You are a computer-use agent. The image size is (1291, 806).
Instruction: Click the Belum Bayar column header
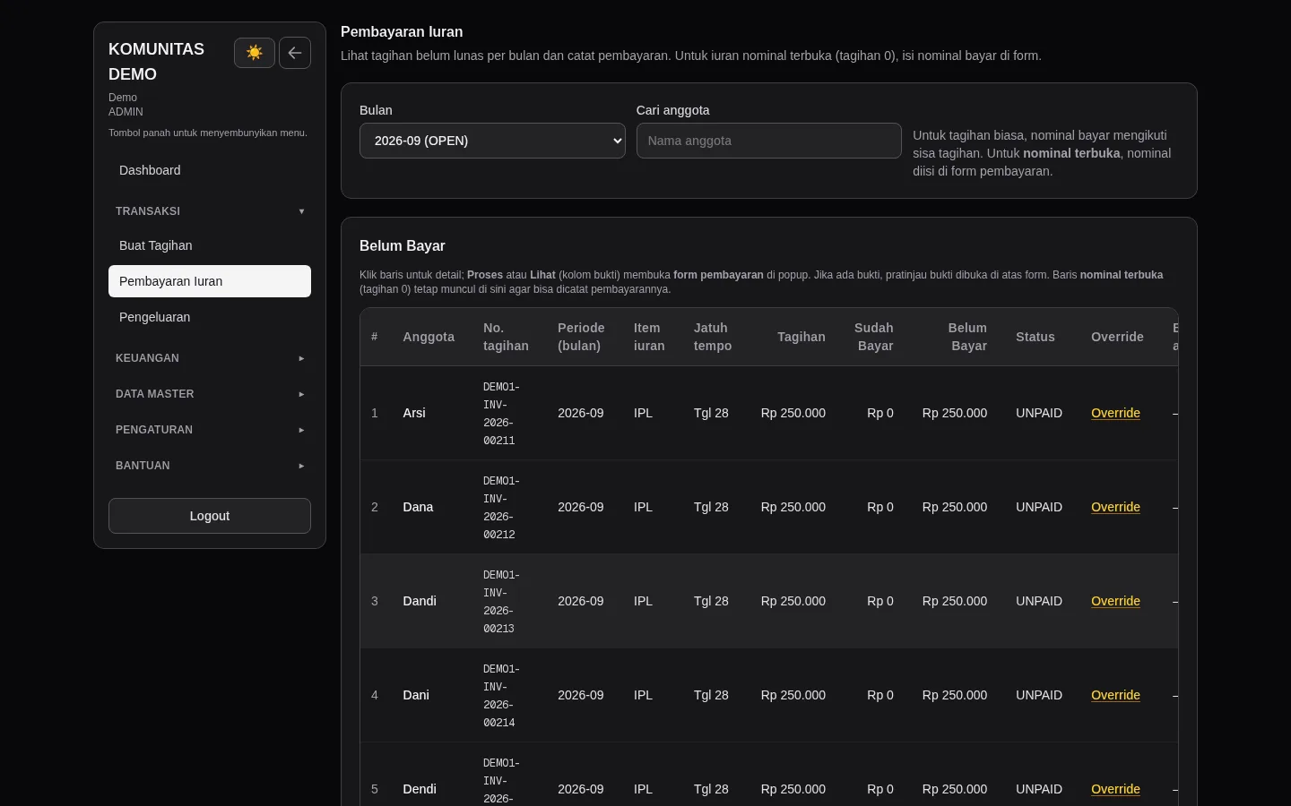(967, 337)
